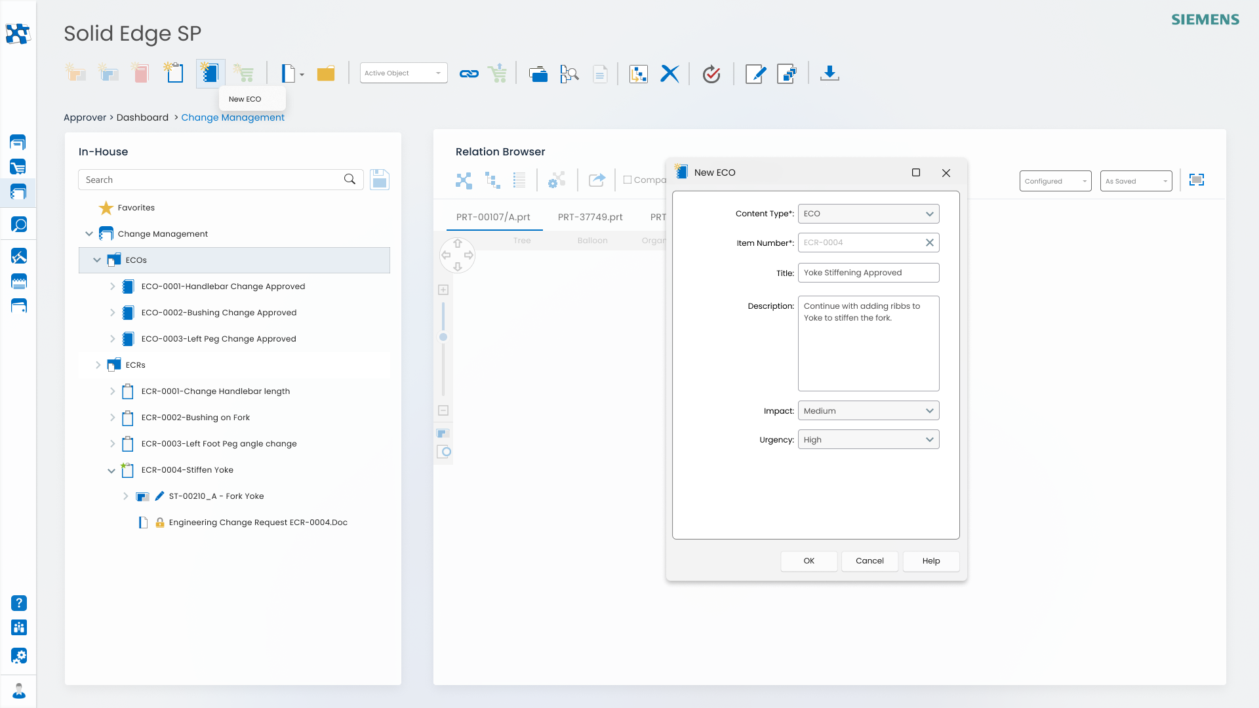
Task: Click the Dashboard breadcrumb
Action: (142, 117)
